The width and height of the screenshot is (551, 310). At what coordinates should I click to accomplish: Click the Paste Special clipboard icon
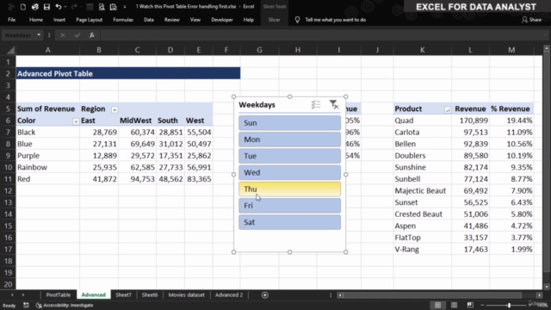(113, 7)
